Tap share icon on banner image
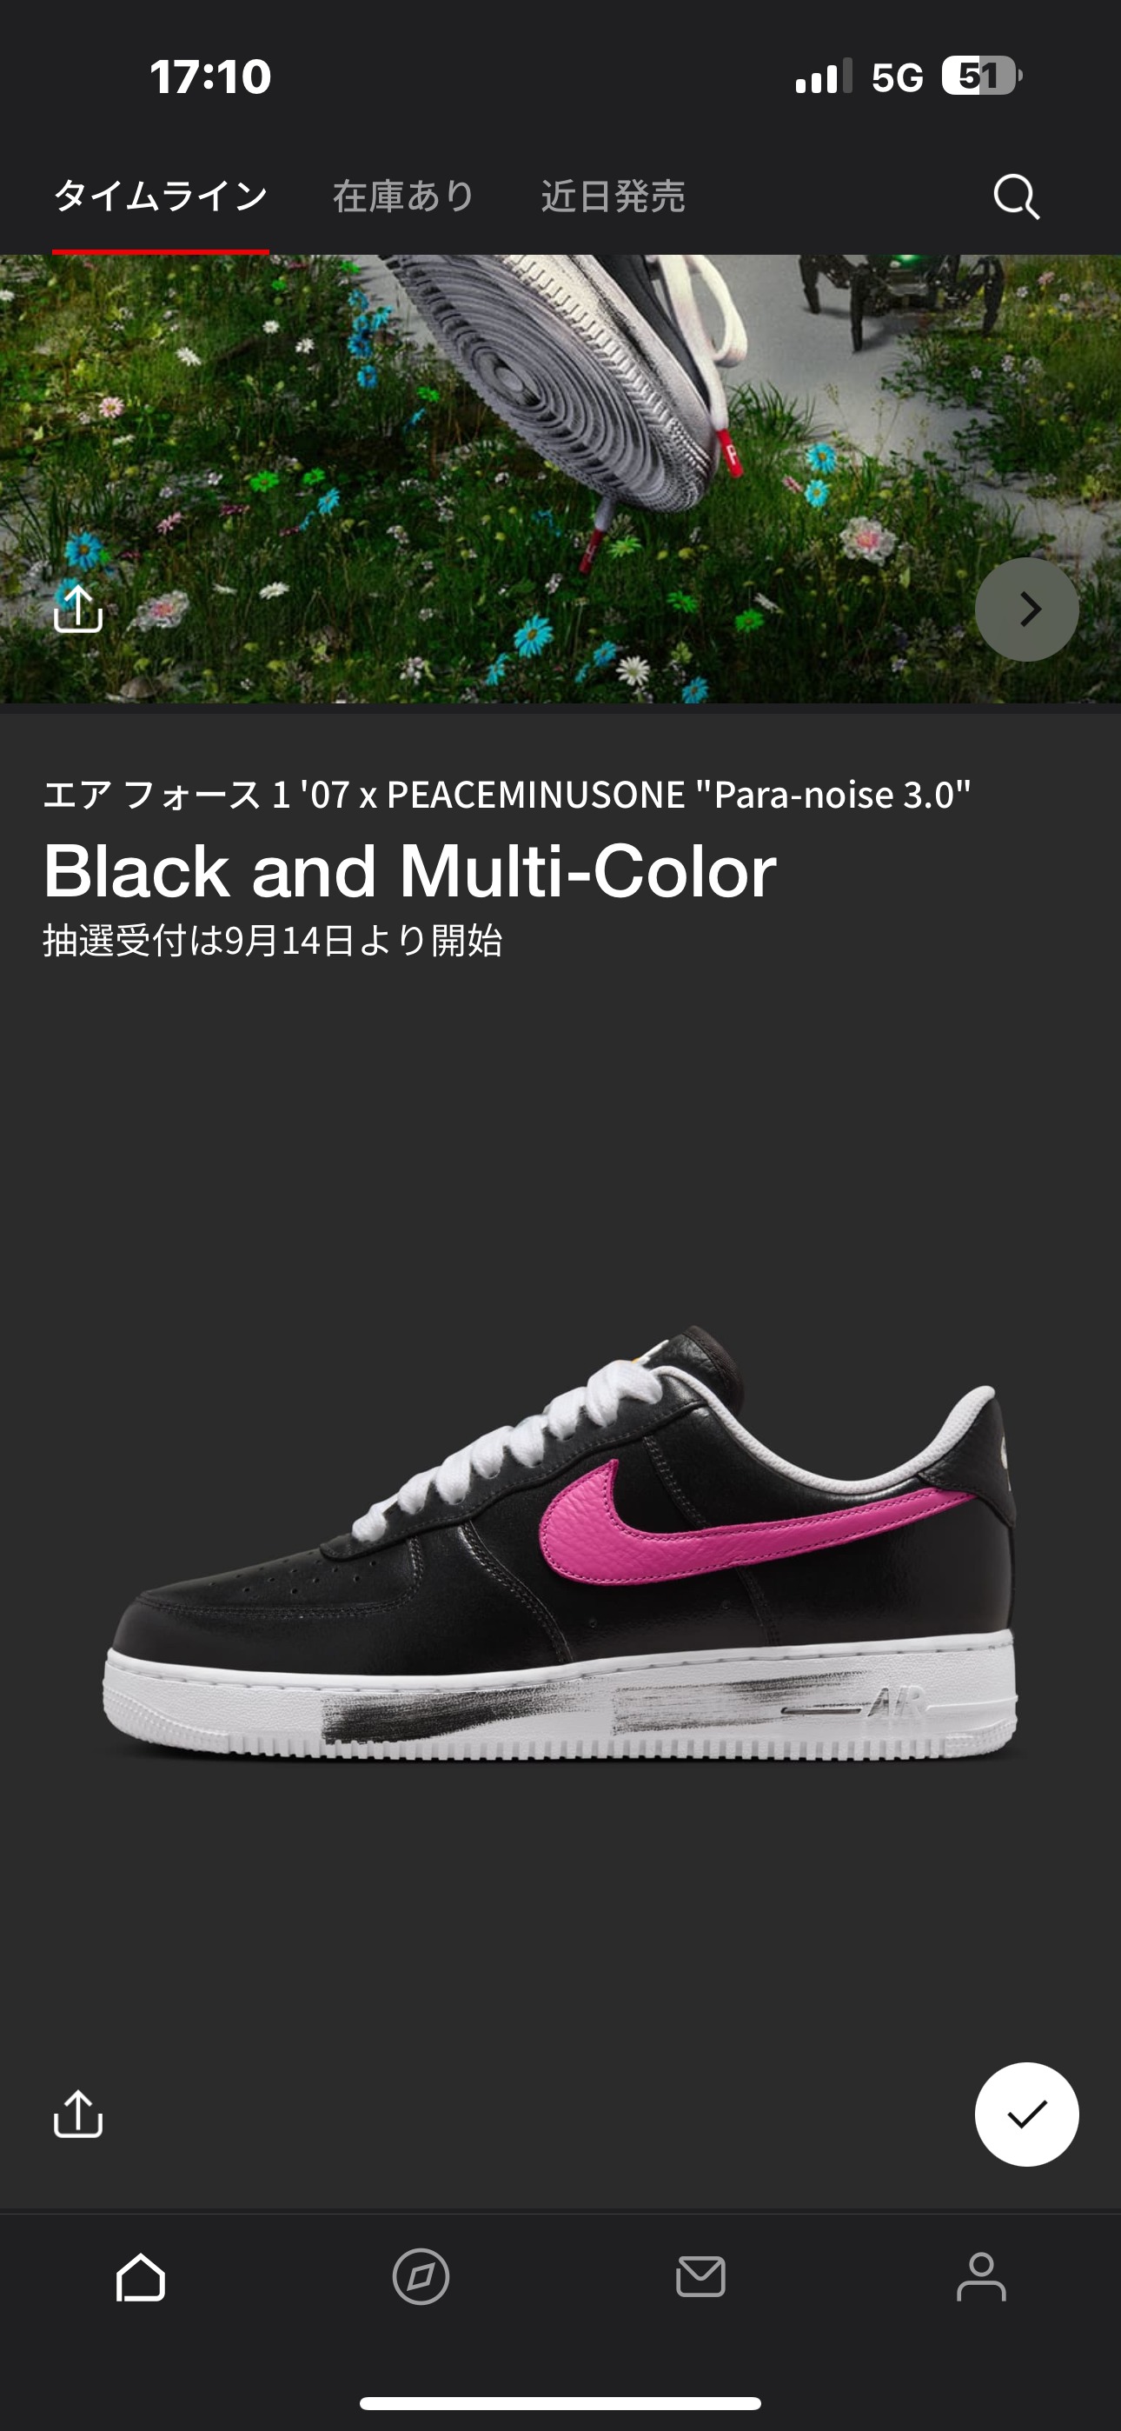The height and width of the screenshot is (2431, 1121). 78,609
